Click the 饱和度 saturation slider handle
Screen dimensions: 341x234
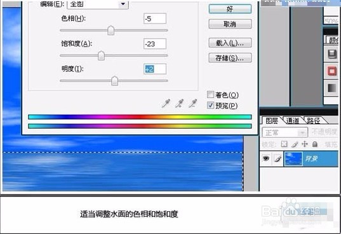click(x=101, y=56)
